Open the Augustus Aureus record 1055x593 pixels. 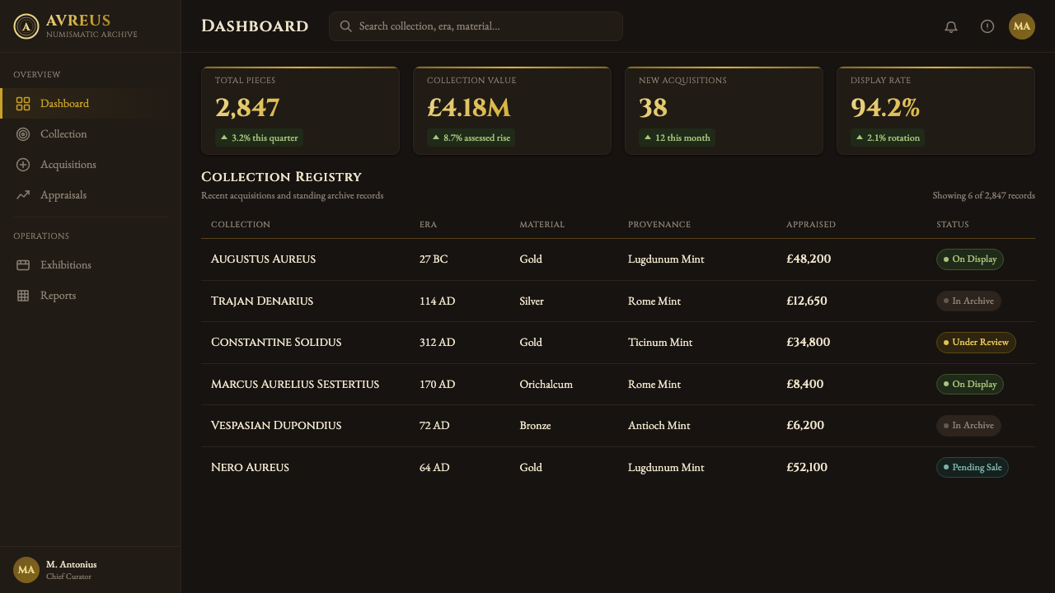pos(618,259)
